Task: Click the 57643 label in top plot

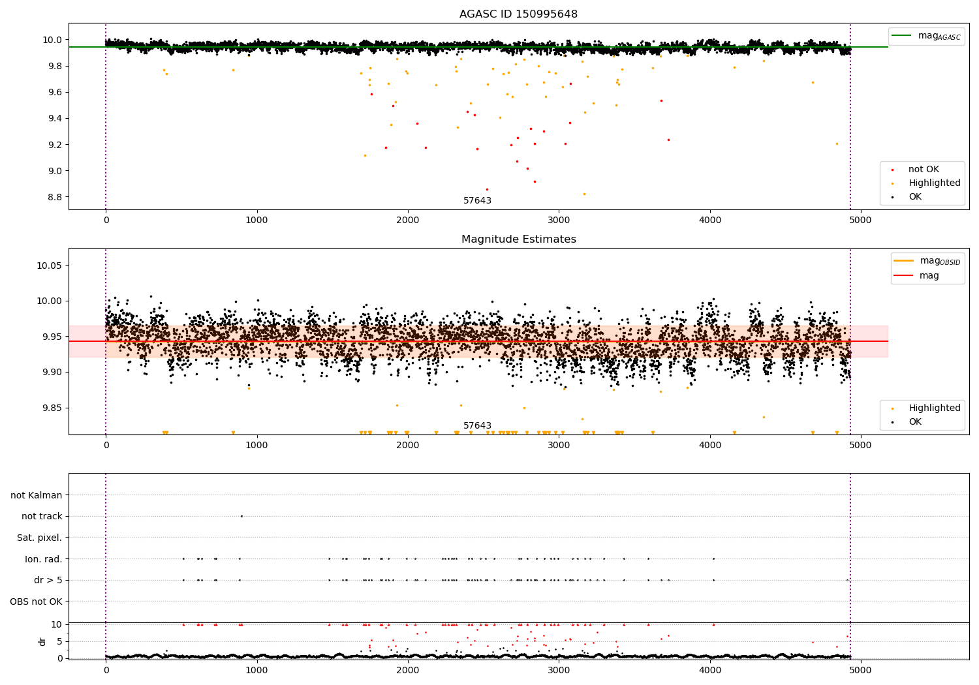Action: click(x=477, y=201)
